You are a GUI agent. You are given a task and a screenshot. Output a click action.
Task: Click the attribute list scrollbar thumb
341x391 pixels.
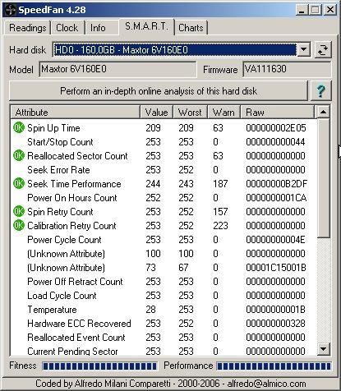click(x=323, y=178)
